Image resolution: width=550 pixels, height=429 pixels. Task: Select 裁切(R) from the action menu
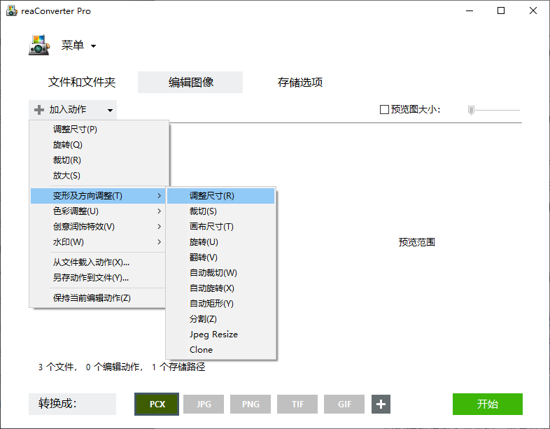pyautogui.click(x=99, y=160)
